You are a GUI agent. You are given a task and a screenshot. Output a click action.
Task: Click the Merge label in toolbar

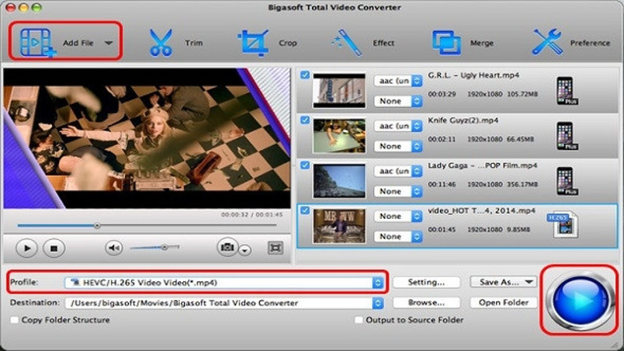pyautogui.click(x=481, y=43)
